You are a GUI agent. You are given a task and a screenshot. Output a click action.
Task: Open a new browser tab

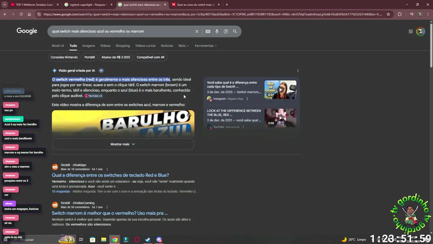[227, 5]
